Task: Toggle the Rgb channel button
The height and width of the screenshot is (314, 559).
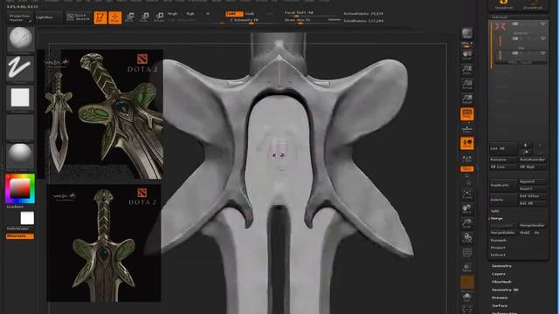Action: pyautogui.click(x=190, y=14)
